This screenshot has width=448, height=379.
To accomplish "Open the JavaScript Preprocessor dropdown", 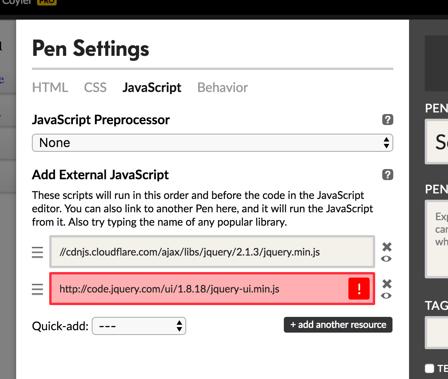I will point(213,143).
